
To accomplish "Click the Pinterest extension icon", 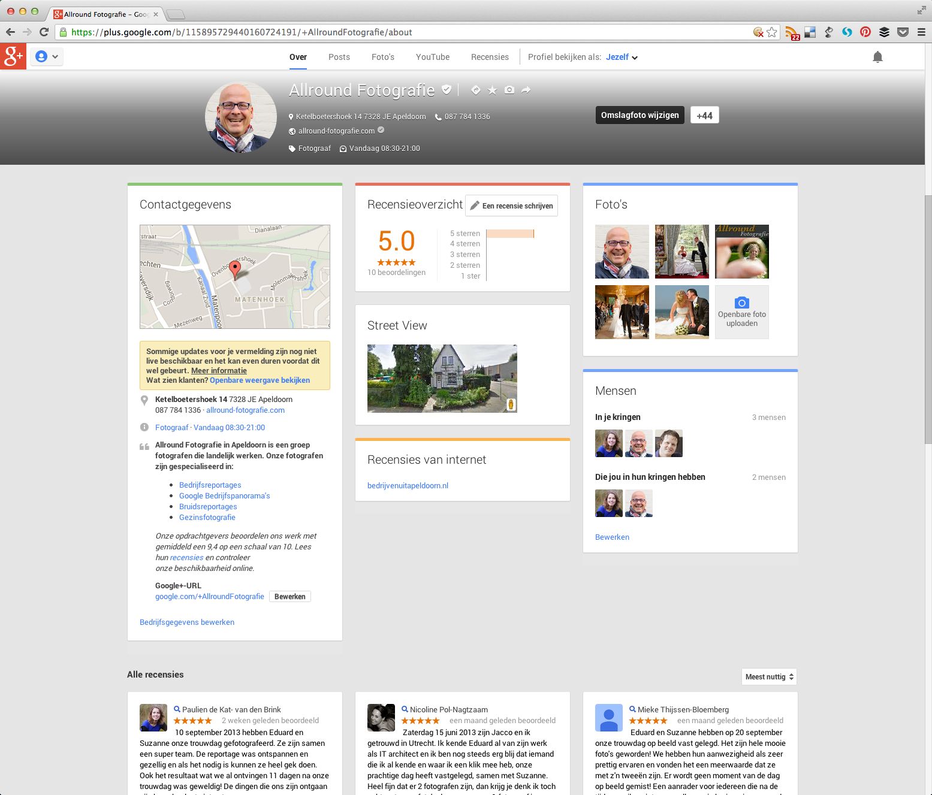I will 865,32.
